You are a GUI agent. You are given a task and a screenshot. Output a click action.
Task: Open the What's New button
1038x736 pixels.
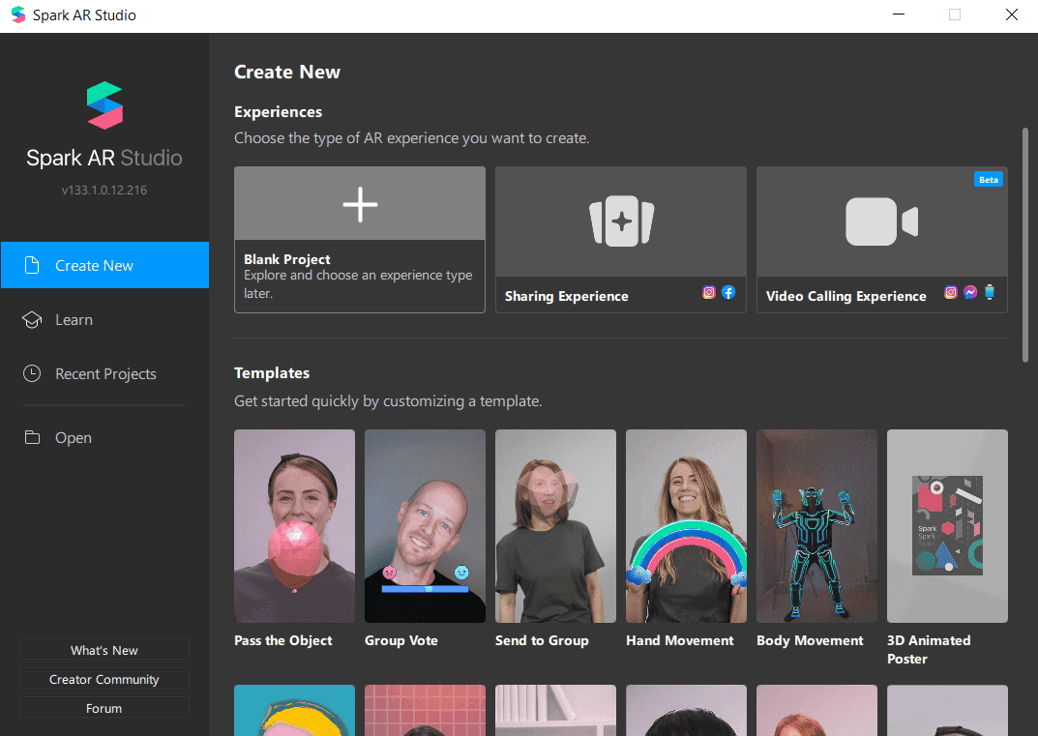click(104, 651)
